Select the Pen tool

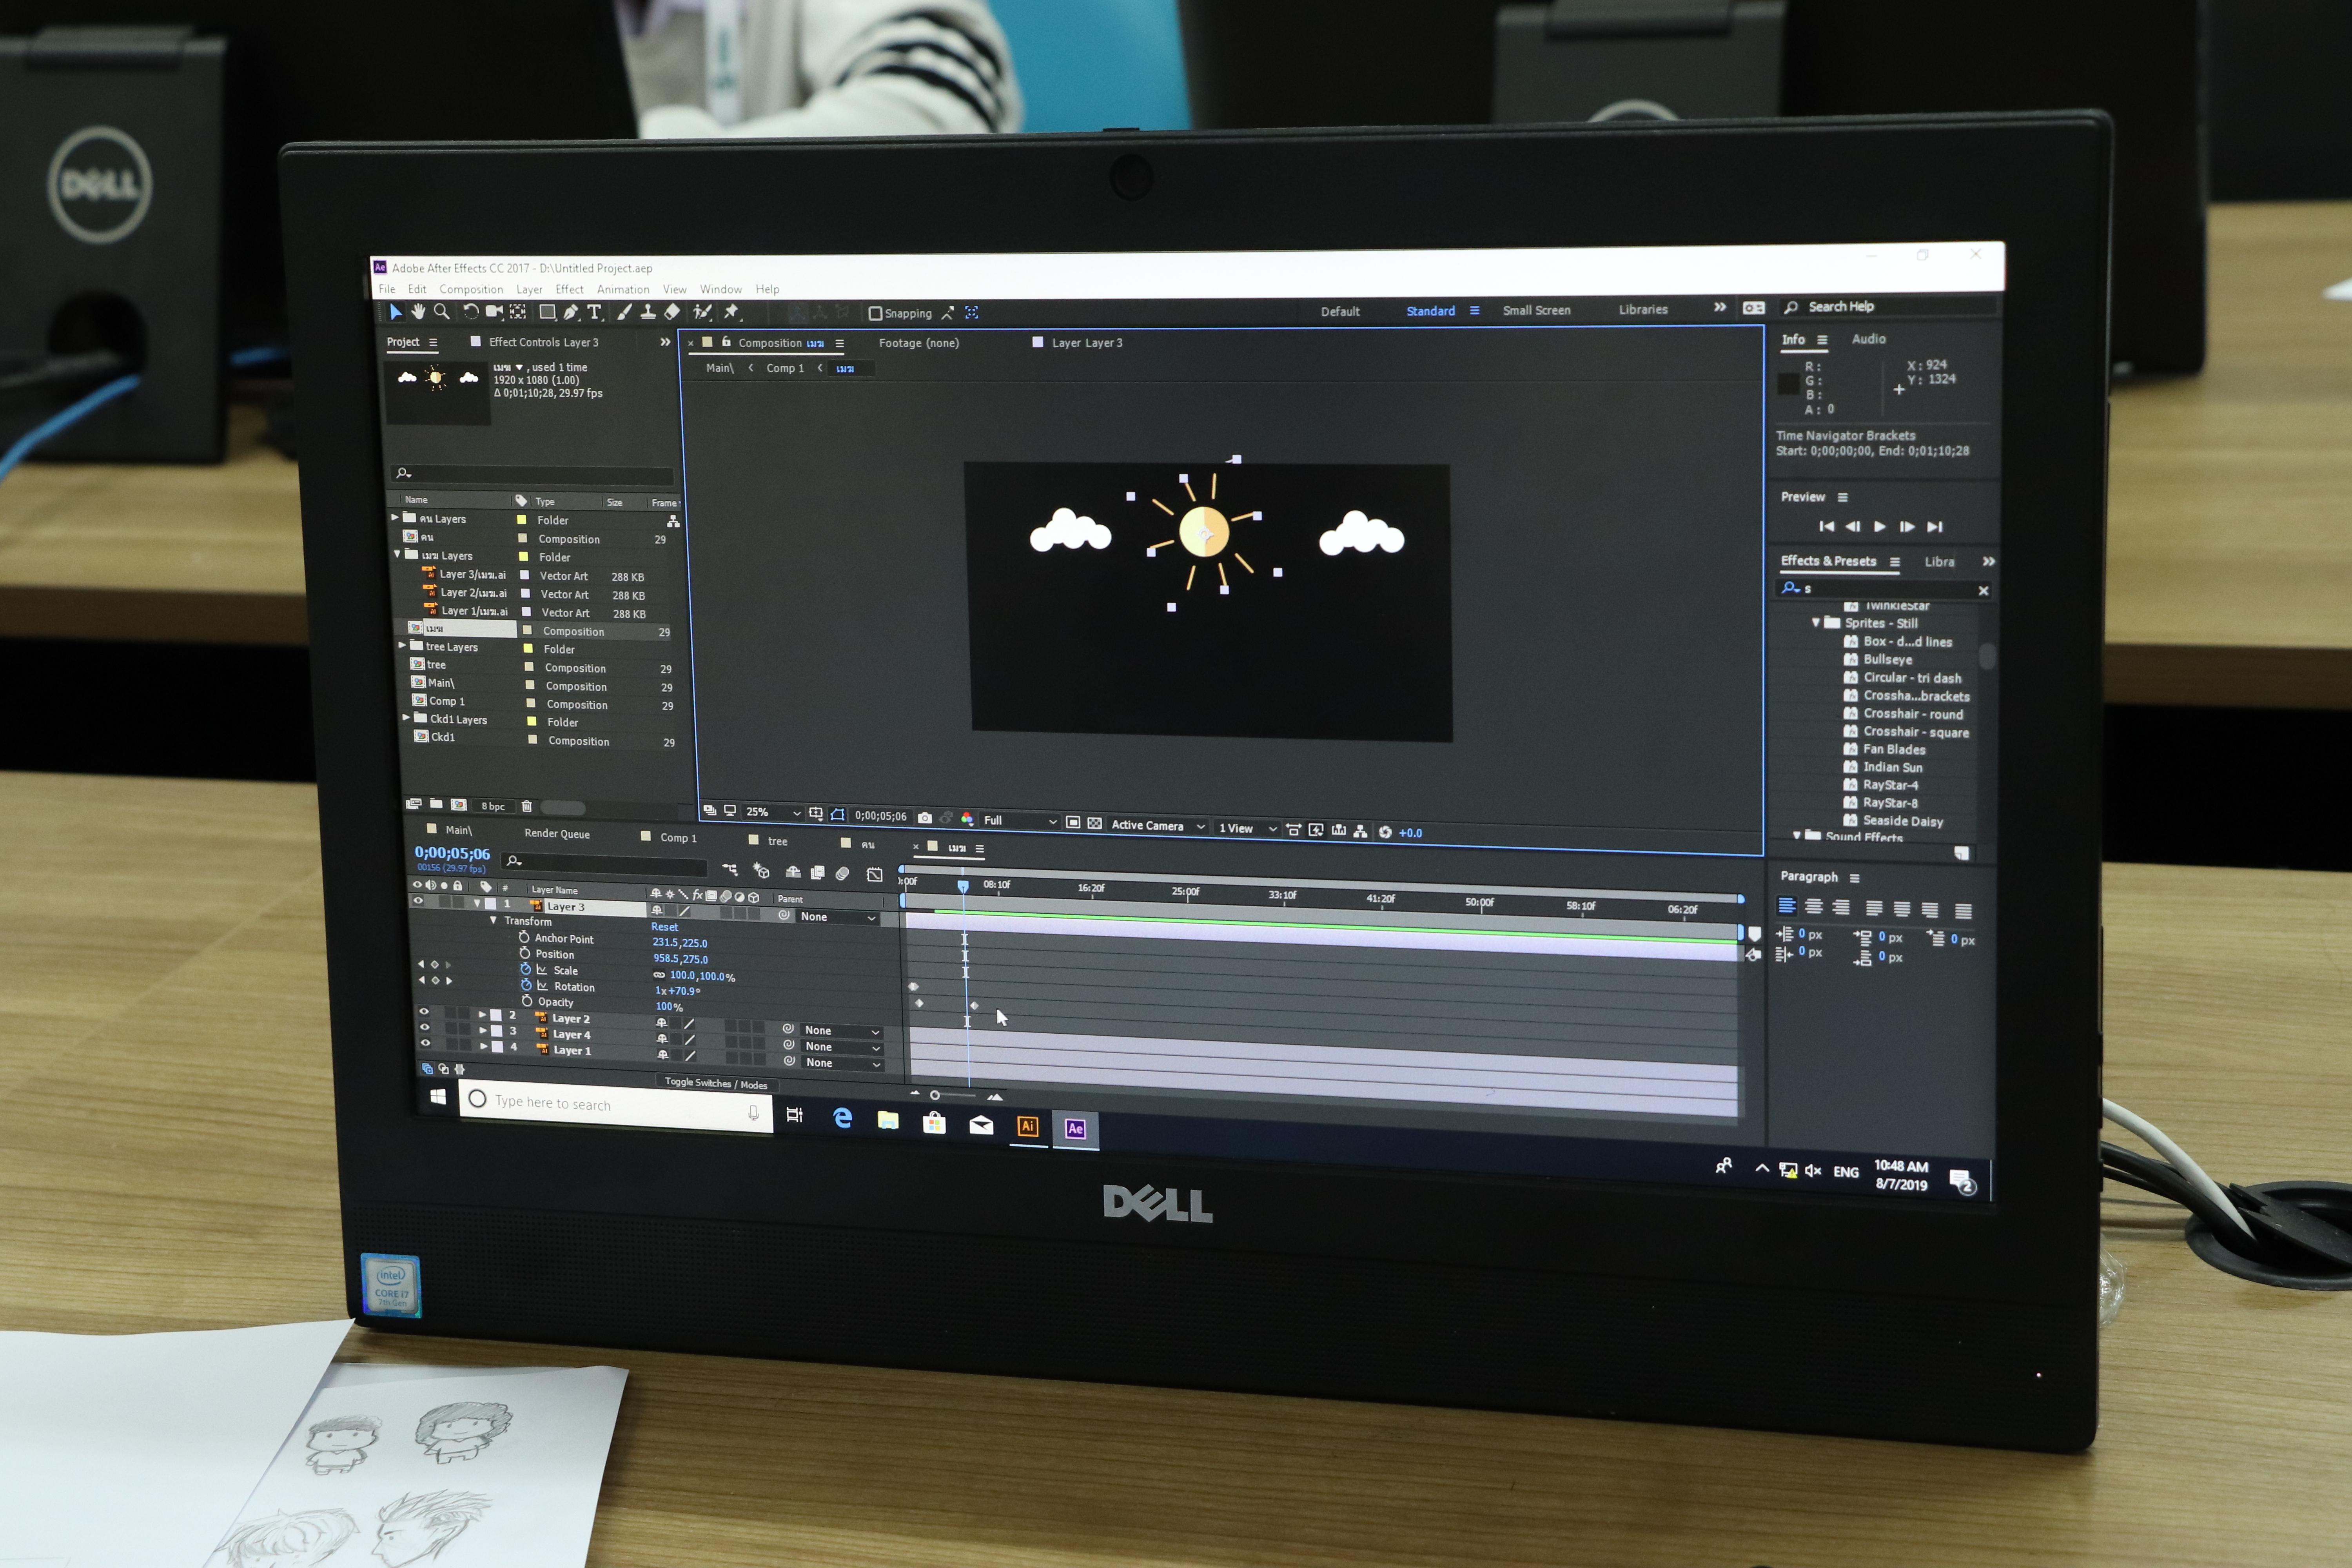(x=571, y=312)
